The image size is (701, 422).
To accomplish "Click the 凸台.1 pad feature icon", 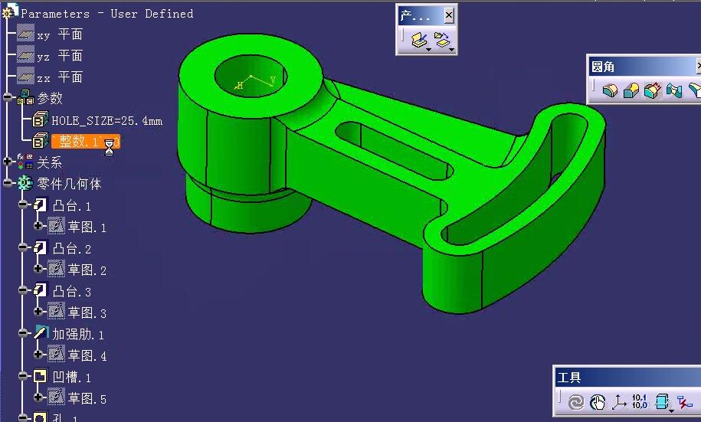I will tap(41, 204).
